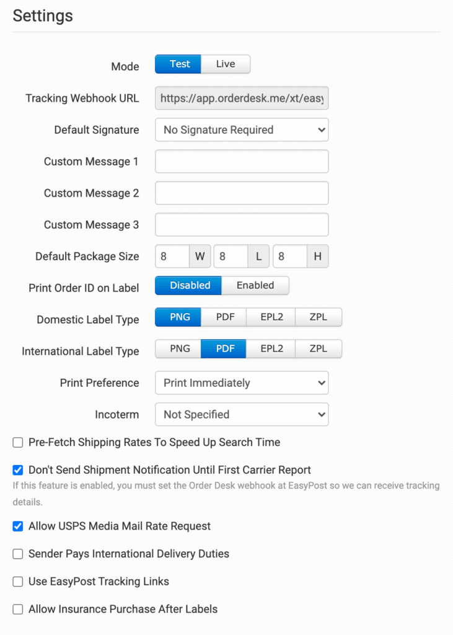Image resolution: width=453 pixels, height=635 pixels.
Task: Click the Tracking Webhook URL field
Action: [x=242, y=99]
